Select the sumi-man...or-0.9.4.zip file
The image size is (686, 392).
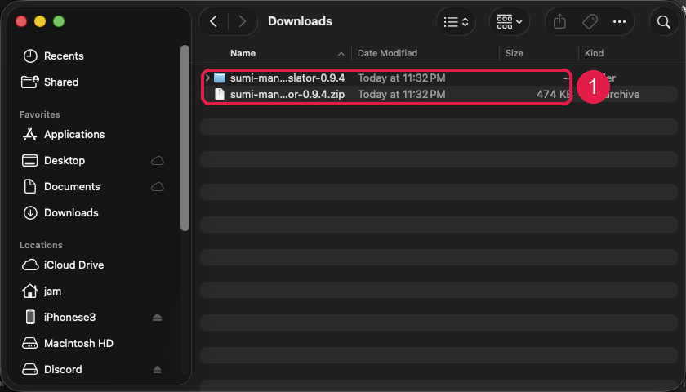[x=287, y=94]
